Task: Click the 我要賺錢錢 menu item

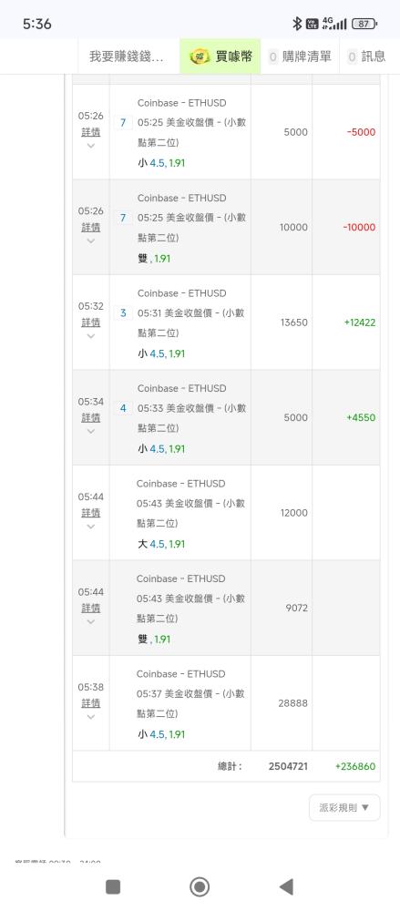Action: click(x=126, y=56)
